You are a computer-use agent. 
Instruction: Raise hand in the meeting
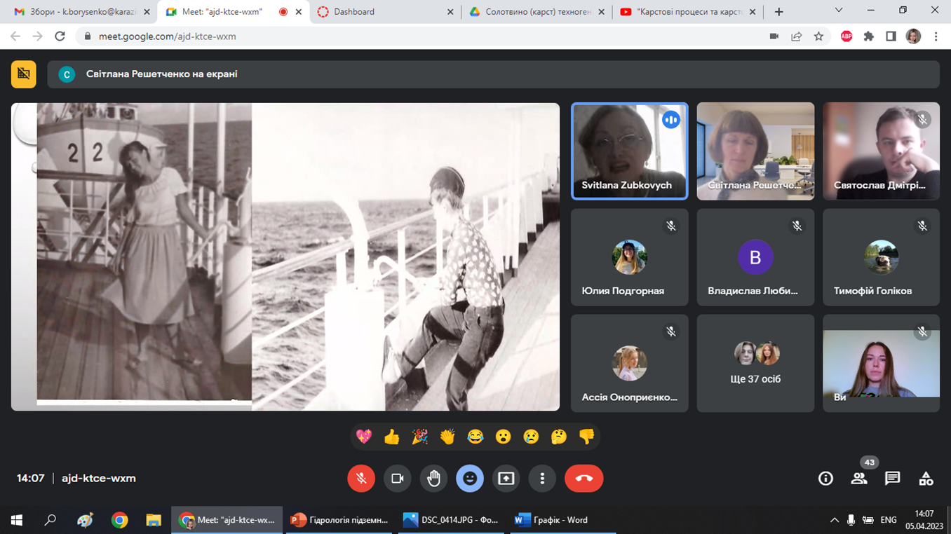click(x=433, y=479)
